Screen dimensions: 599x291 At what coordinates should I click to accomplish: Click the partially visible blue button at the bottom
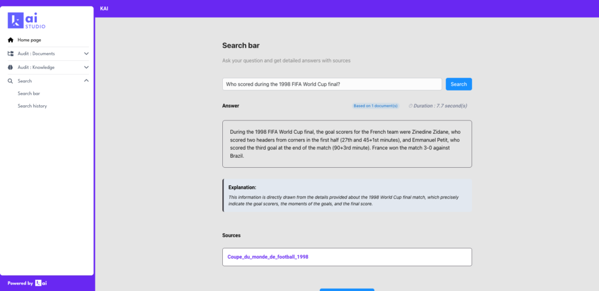click(x=347, y=289)
